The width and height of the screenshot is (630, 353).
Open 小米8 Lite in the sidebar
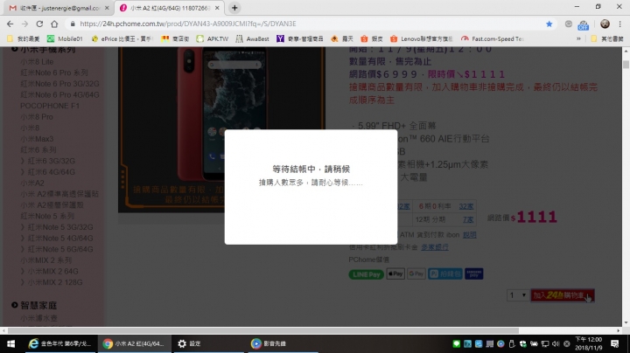[x=37, y=62]
